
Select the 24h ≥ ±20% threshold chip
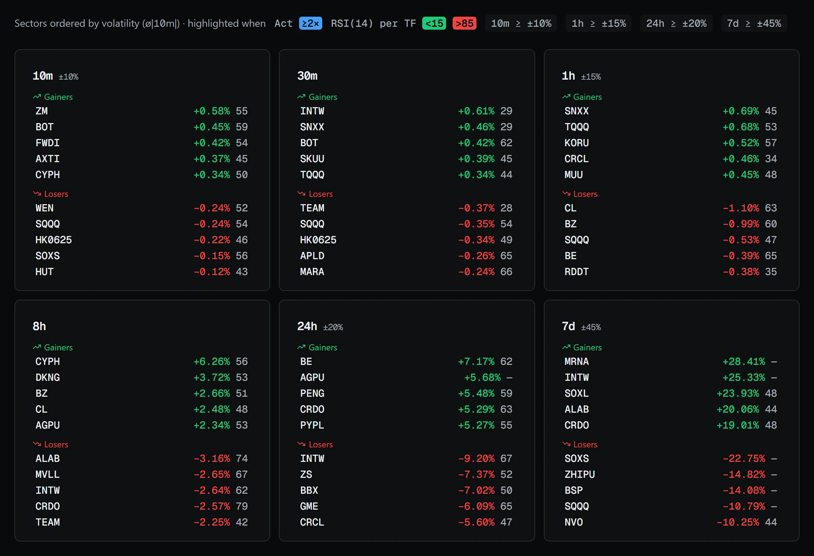(676, 24)
